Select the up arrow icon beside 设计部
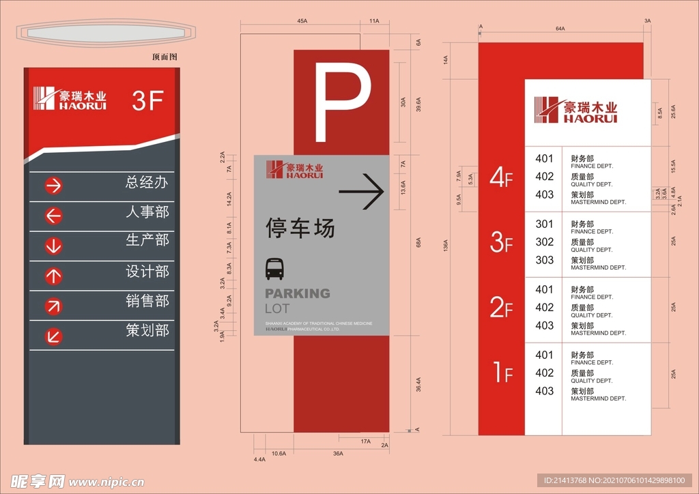The width and height of the screenshot is (699, 494). click(53, 276)
